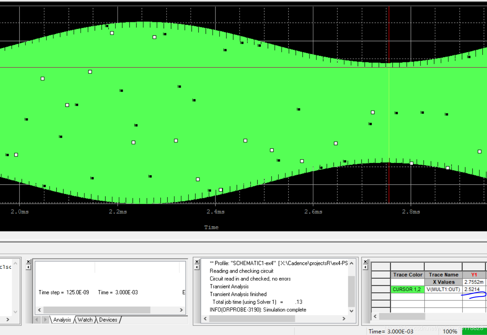Click the 'Circuit read in and checked, no errors' line
This screenshot has width=487, height=335.
(x=250, y=279)
